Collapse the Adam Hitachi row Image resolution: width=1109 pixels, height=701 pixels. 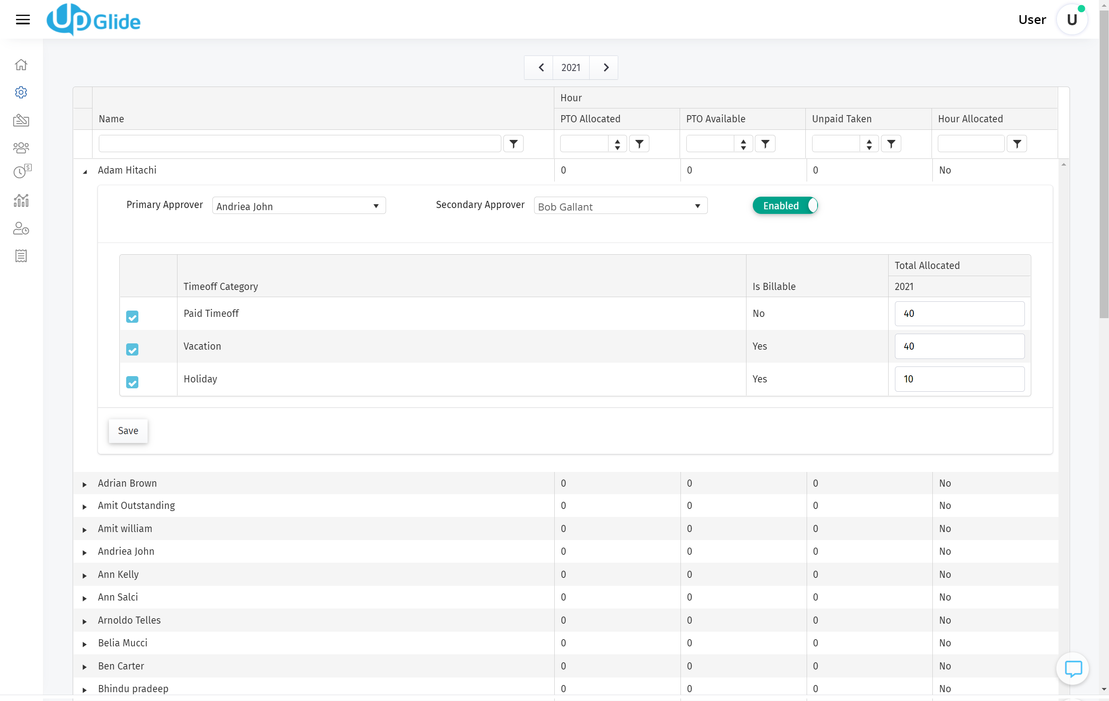pyautogui.click(x=85, y=172)
